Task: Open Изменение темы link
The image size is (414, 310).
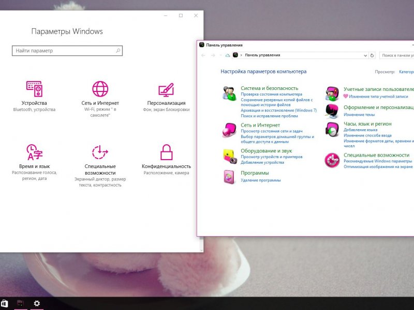Action: pyautogui.click(x=359, y=115)
